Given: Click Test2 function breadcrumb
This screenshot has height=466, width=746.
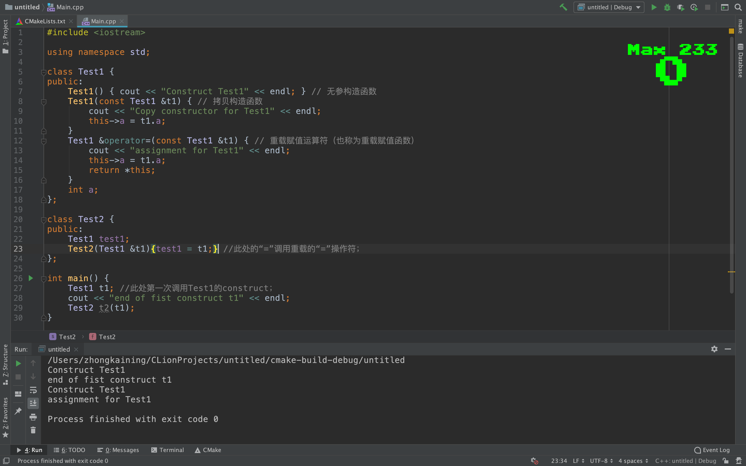Looking at the screenshot, I should pyautogui.click(x=102, y=337).
